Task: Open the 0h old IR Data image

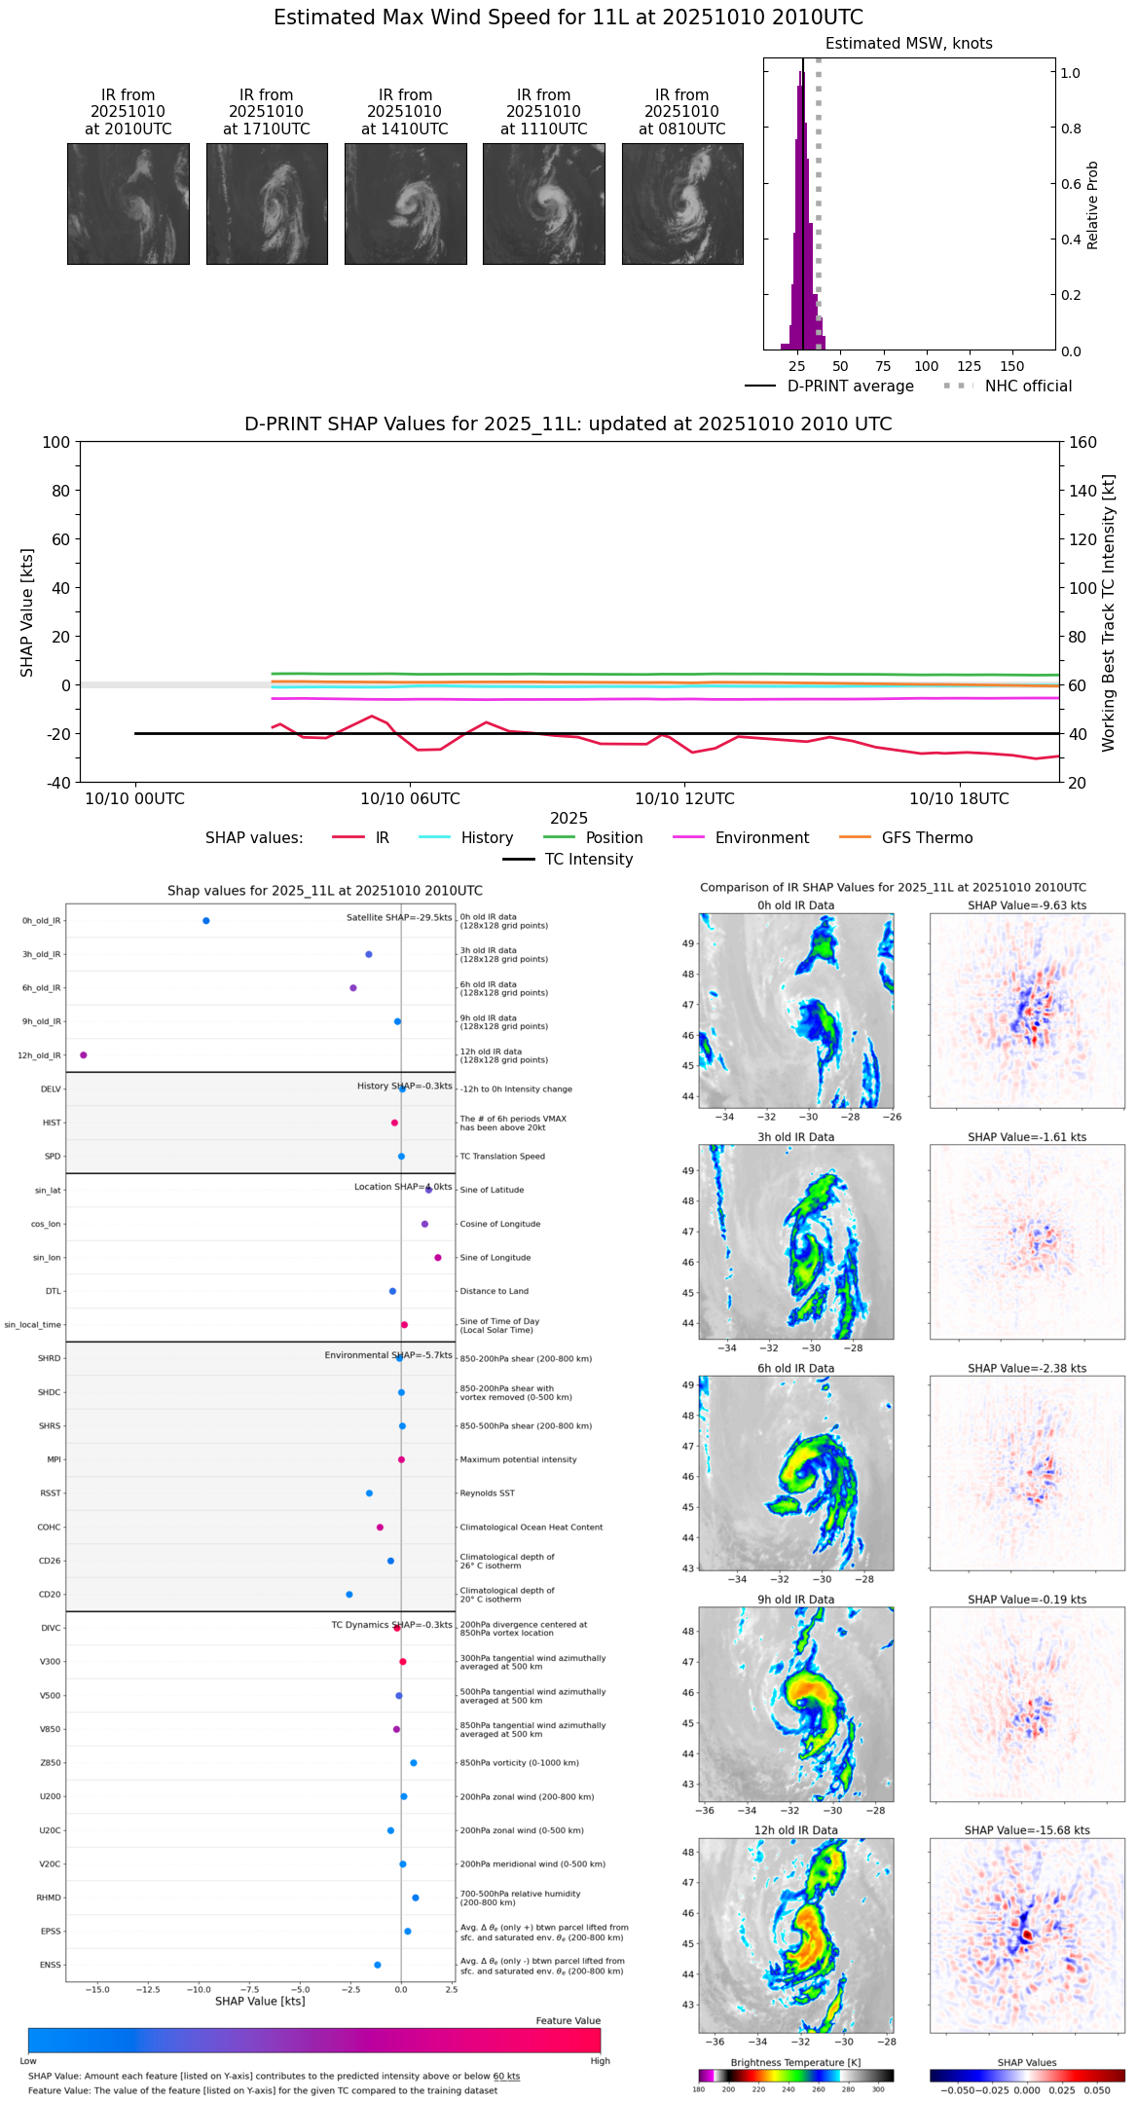Action: coord(795,1011)
